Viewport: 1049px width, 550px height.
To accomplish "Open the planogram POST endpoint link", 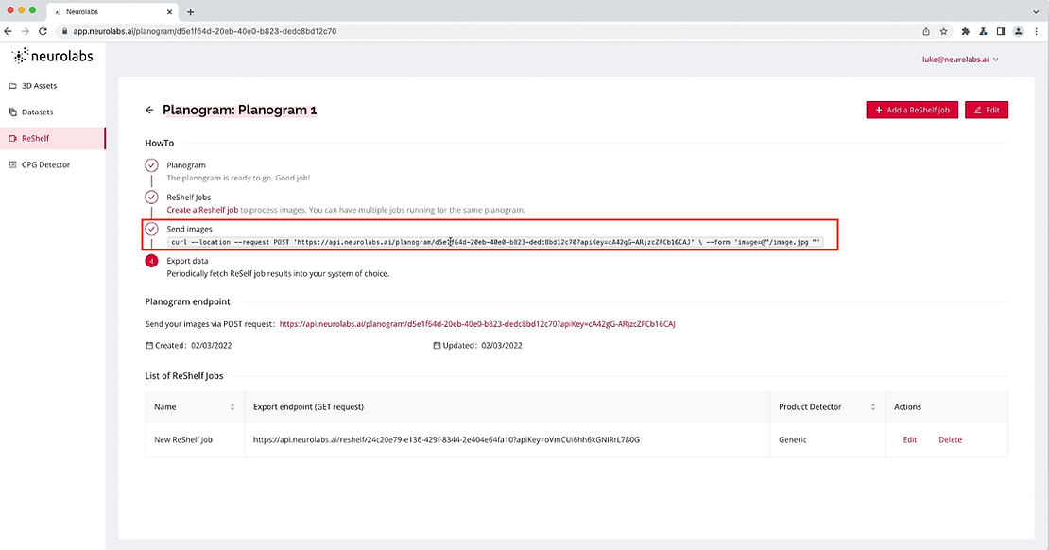I will (477, 324).
